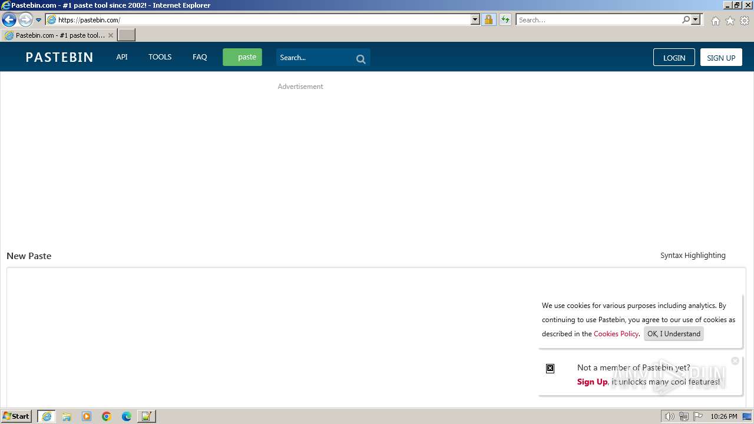Click the broken image icon in popup
Image resolution: width=754 pixels, height=424 pixels.
[x=550, y=369]
